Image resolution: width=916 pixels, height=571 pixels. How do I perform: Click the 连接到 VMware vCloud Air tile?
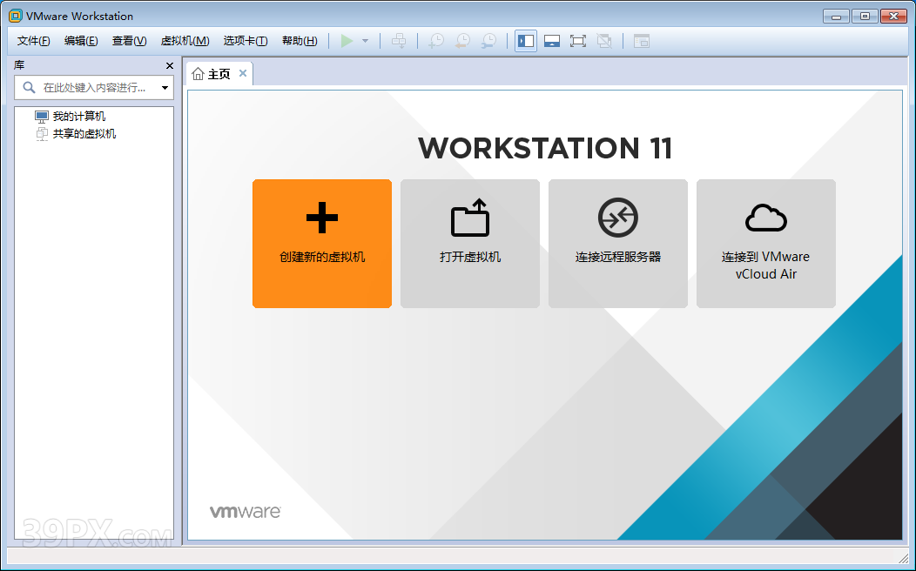(766, 244)
